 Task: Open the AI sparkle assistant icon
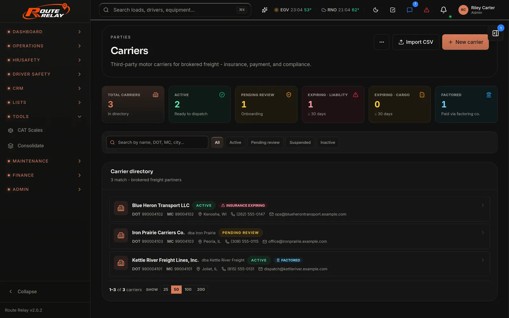click(x=264, y=10)
